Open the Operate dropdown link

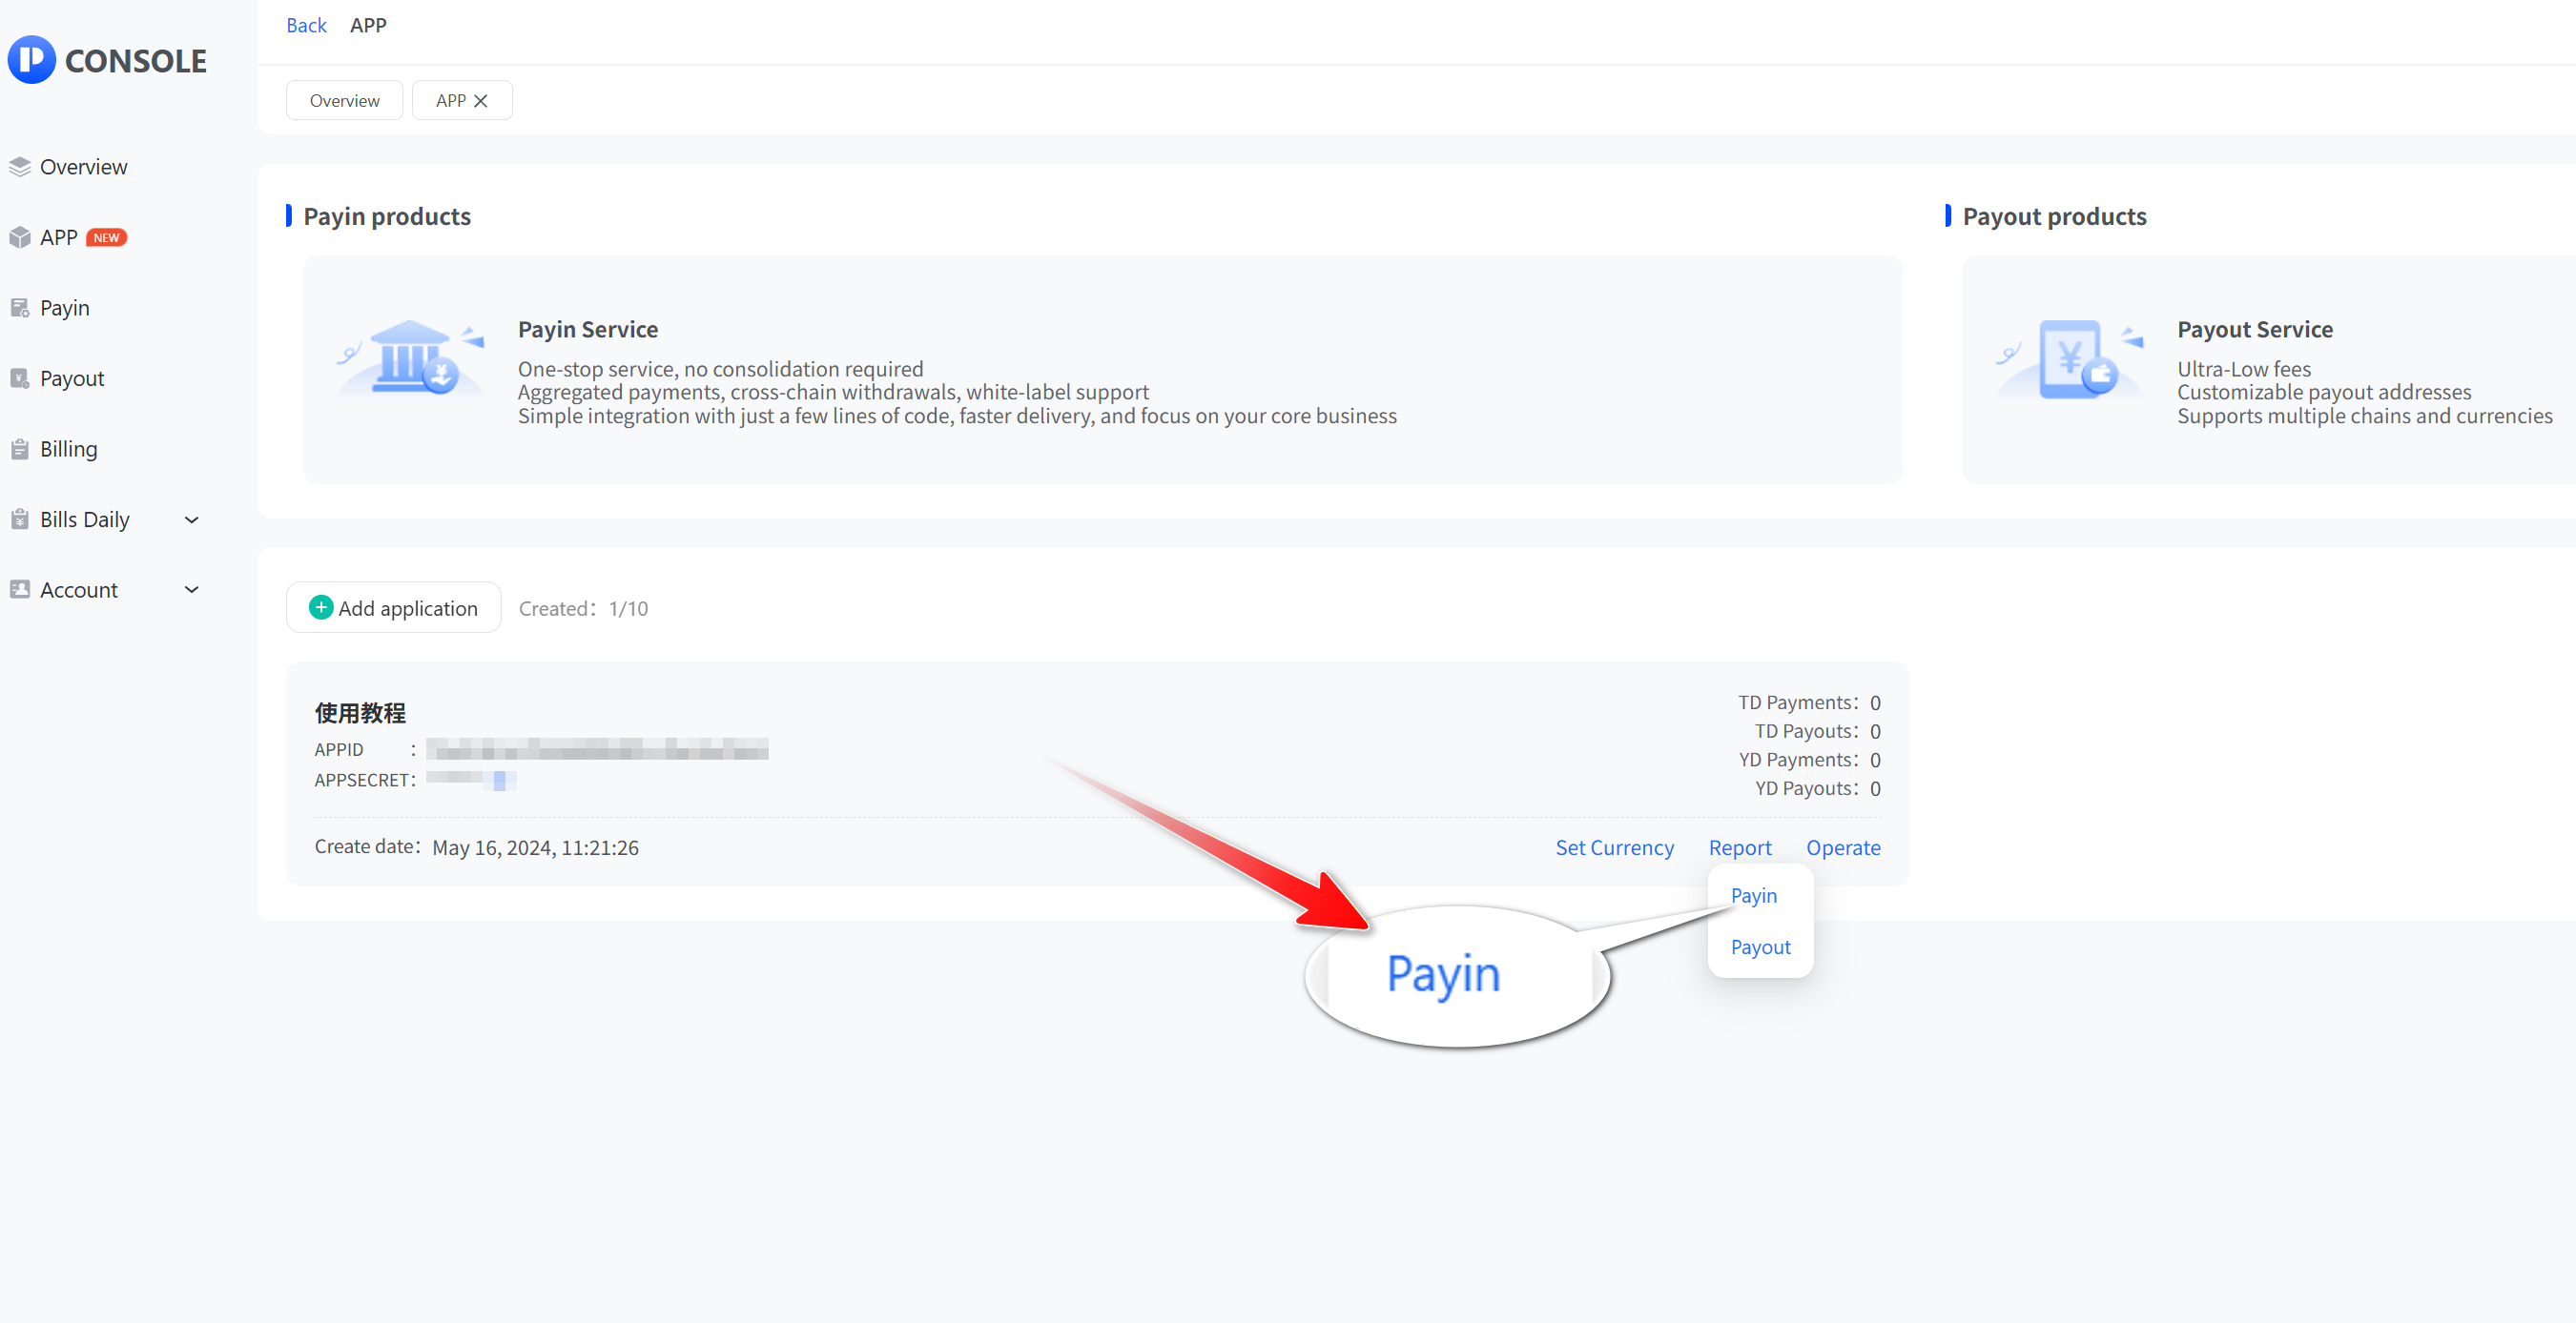[1842, 847]
